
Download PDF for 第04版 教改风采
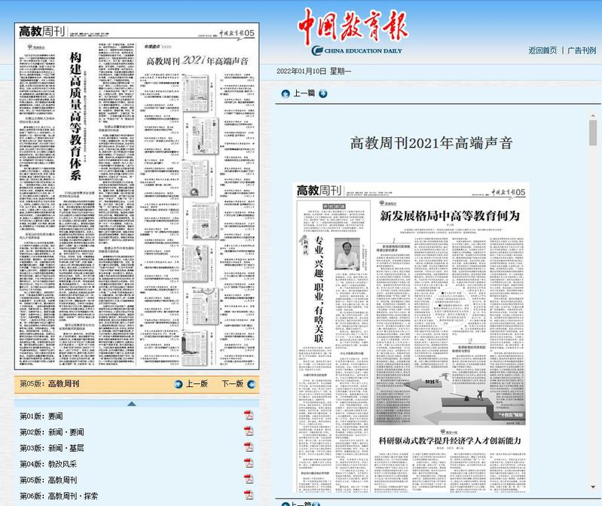[249, 463]
